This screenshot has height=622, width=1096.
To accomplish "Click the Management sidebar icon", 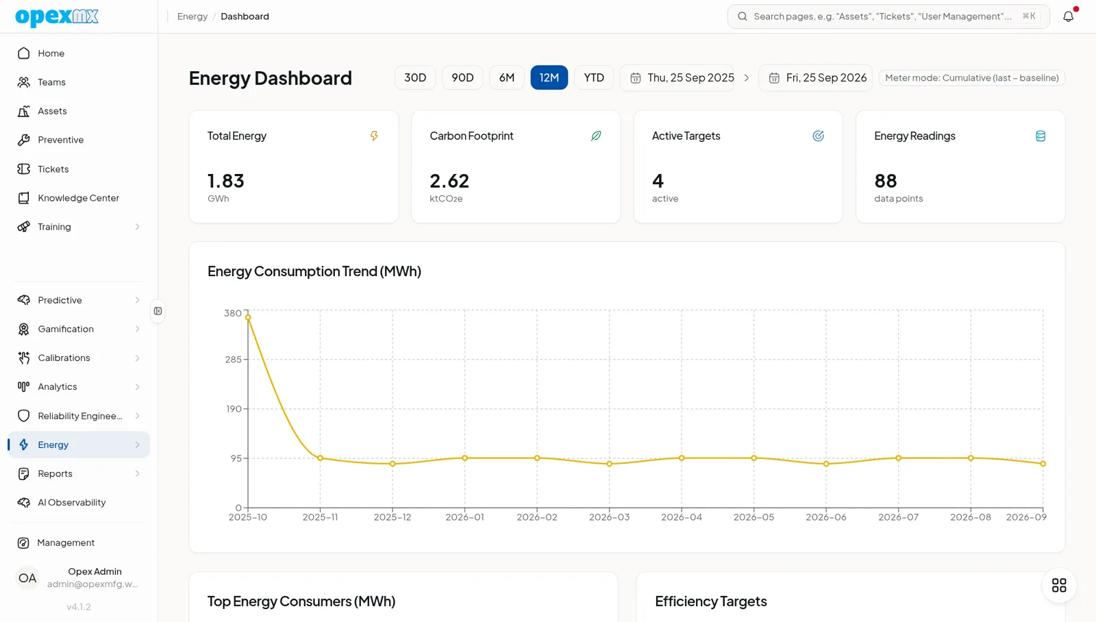I will click(x=23, y=543).
